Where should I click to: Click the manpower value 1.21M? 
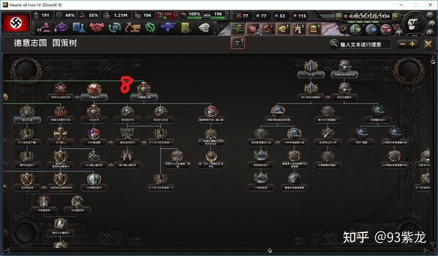click(x=120, y=15)
